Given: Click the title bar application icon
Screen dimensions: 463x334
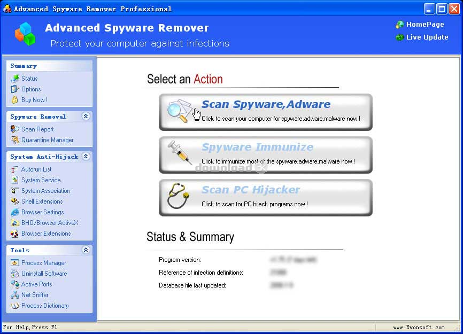Looking at the screenshot, I should (7, 9).
